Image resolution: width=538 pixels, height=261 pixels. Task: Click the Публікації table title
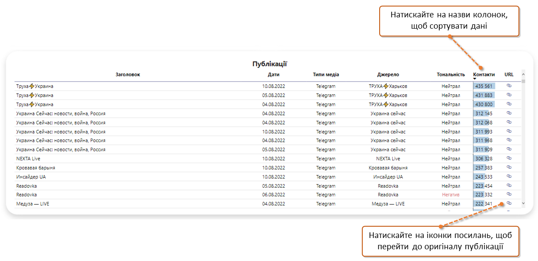point(269,64)
